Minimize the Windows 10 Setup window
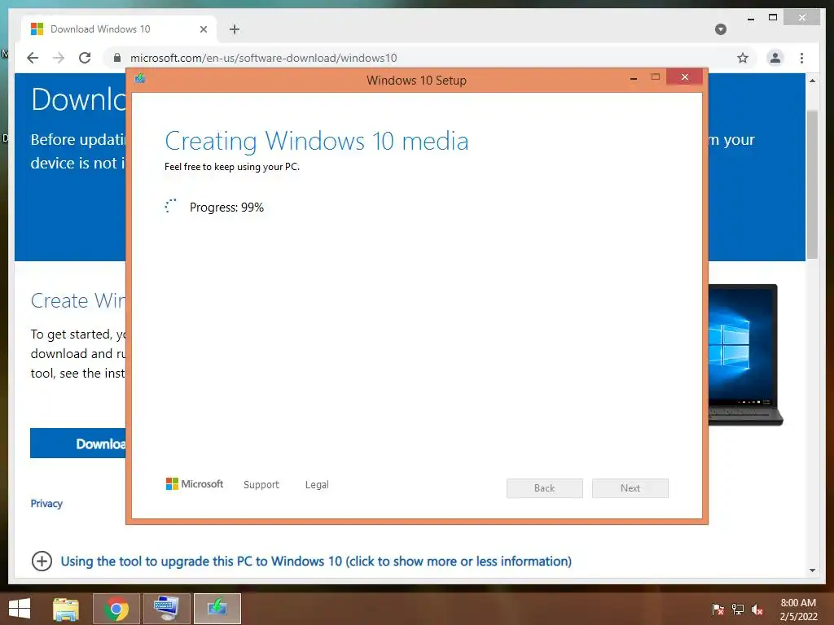This screenshot has height=625, width=834. [x=634, y=78]
